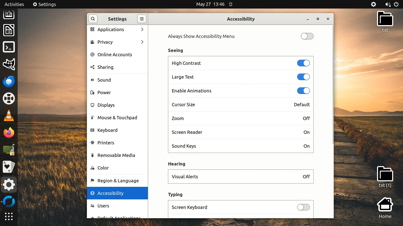403x226 pixels.
Task: Enable Always Show Accessibility Menu switch
Action: click(x=307, y=36)
